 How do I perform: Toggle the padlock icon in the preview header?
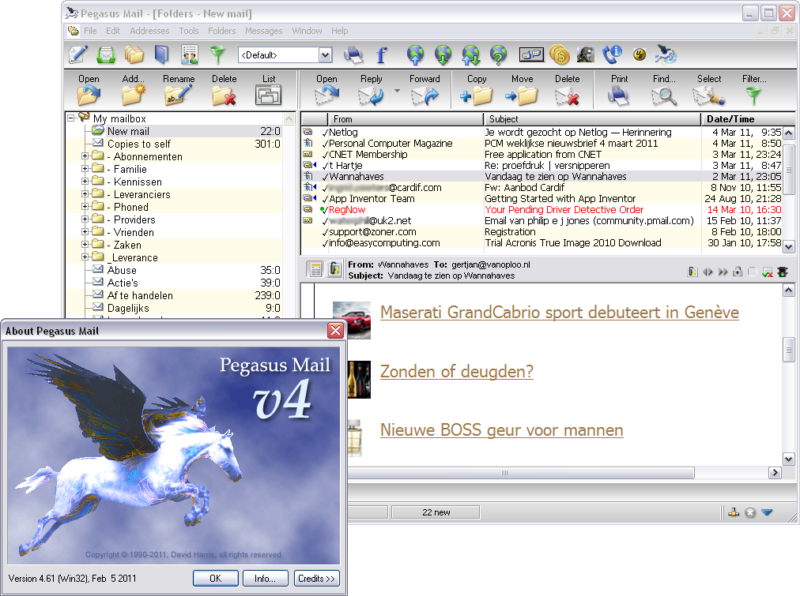pyautogui.click(x=737, y=272)
